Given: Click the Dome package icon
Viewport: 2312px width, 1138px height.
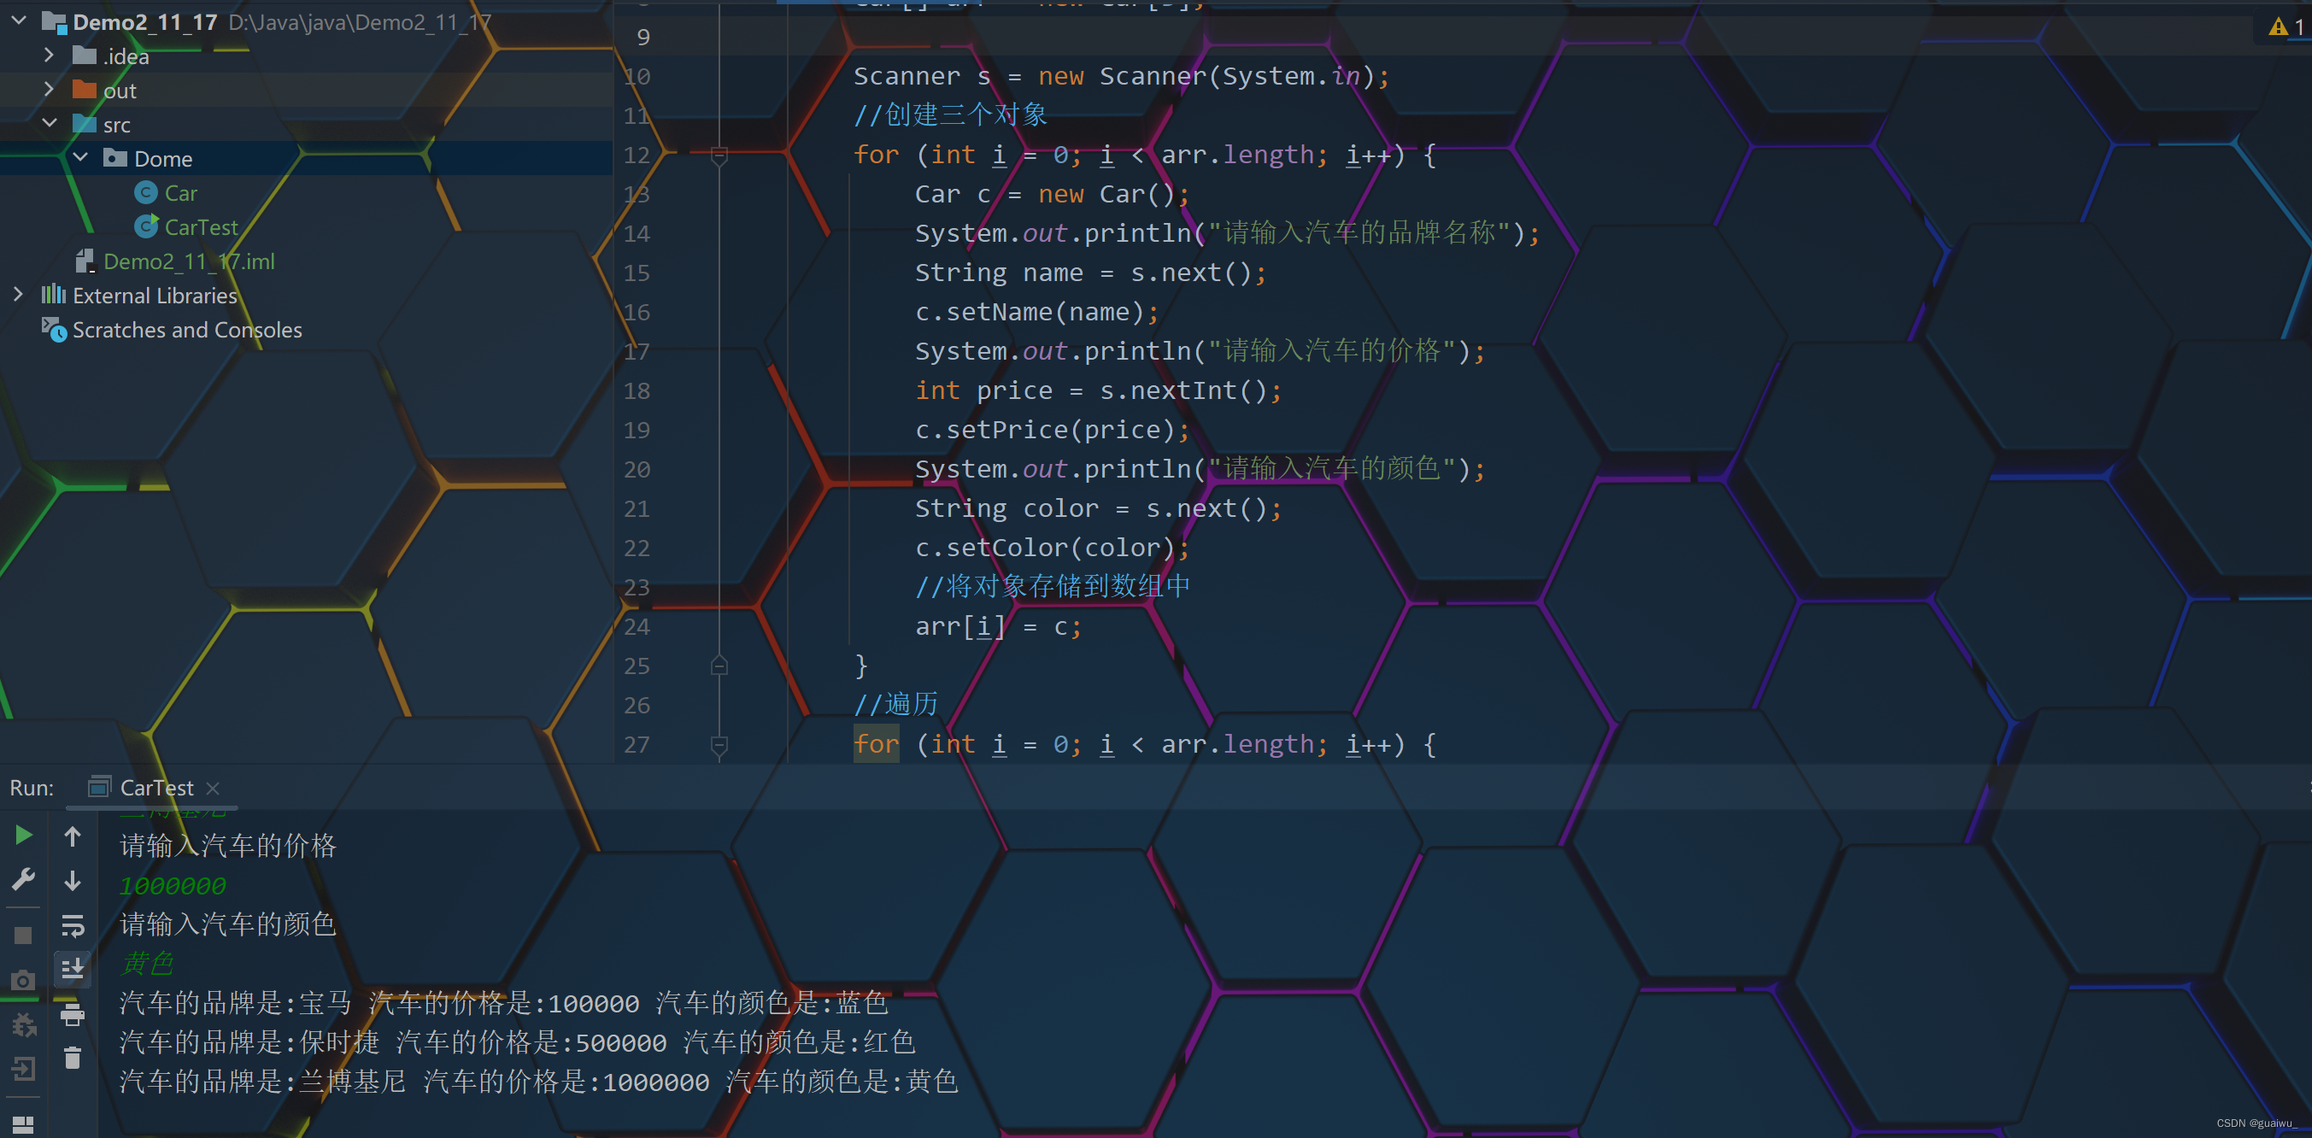Looking at the screenshot, I should point(114,158).
